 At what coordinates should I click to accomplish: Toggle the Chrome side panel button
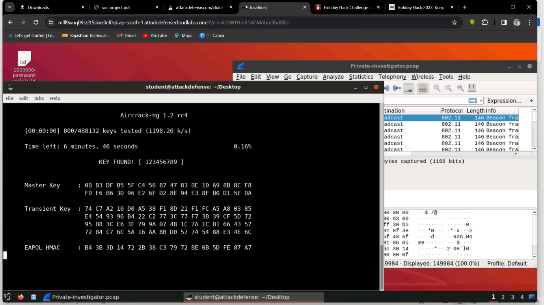click(504, 23)
